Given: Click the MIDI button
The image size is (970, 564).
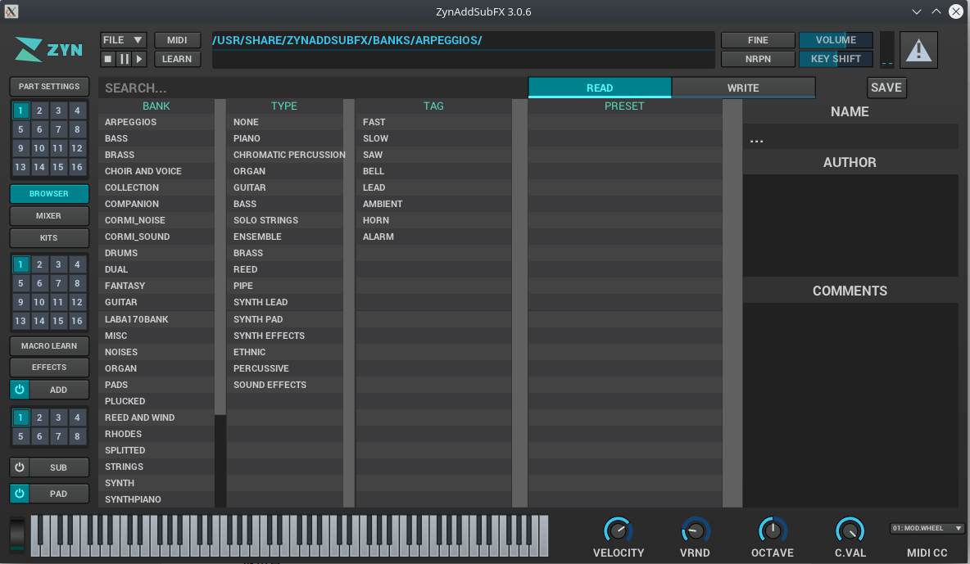Looking at the screenshot, I should 177,40.
